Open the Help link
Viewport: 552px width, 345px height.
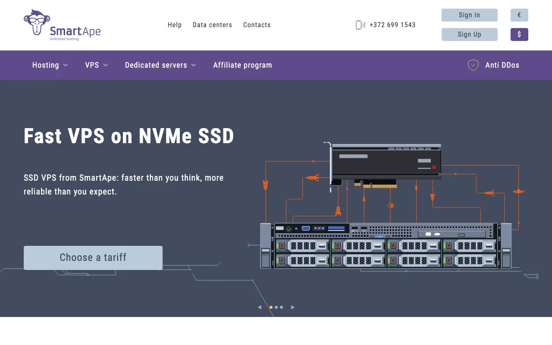tap(175, 25)
